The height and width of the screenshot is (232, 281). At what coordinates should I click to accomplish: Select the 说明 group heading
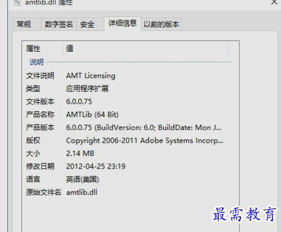(36, 62)
